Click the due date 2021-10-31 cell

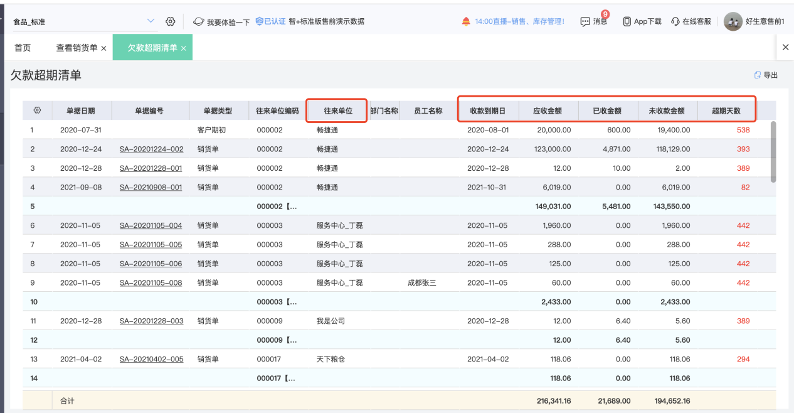point(488,187)
